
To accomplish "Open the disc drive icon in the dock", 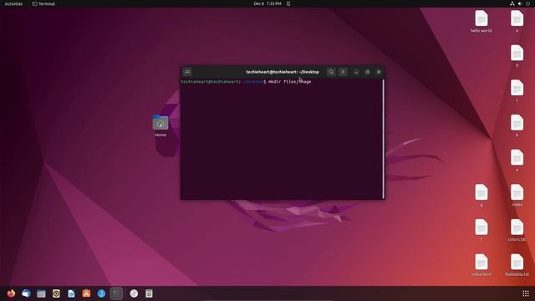I will 134,293.
